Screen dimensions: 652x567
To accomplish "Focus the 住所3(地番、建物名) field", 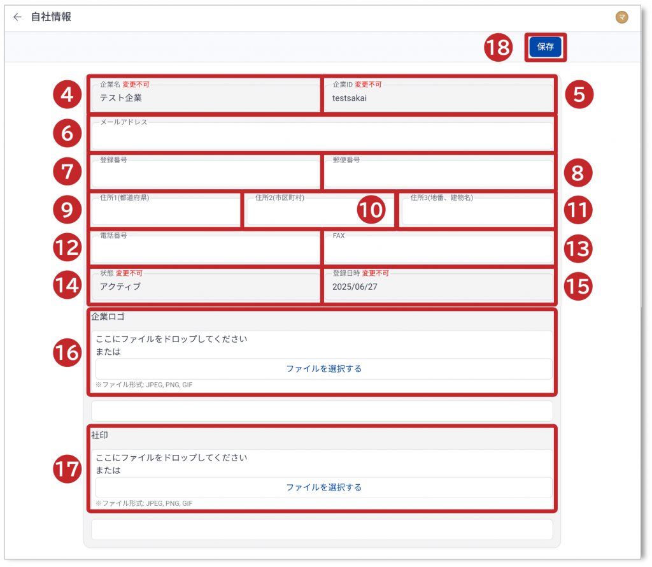I will 476,212.
